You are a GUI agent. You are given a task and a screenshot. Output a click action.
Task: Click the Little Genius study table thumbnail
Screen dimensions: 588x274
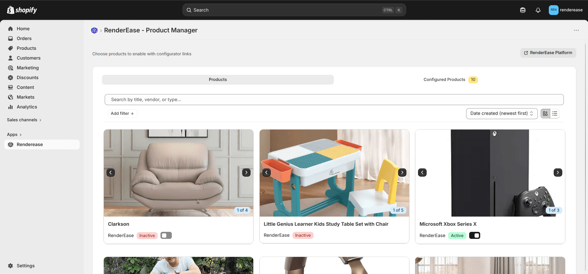[x=334, y=173]
